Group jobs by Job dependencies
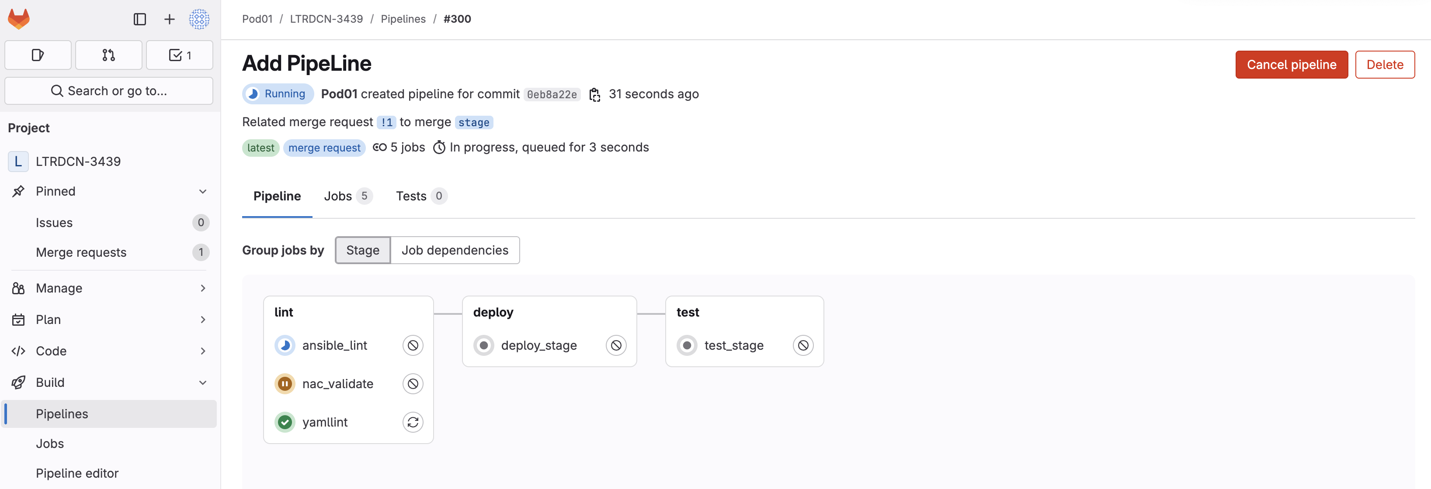 coord(455,250)
